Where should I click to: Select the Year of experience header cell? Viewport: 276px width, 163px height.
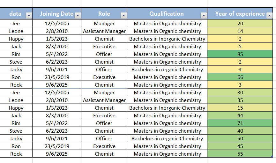click(x=240, y=13)
